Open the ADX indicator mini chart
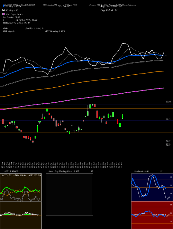The width and height of the screenshot is (173, 229). coord(21,187)
